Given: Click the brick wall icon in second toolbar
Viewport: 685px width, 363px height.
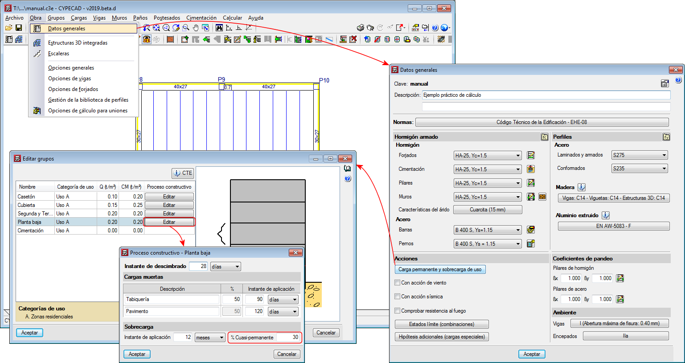Looking at the screenshot, I should tap(170, 39).
